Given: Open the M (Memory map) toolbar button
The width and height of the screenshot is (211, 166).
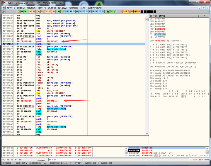Looking at the screenshot, I should (71, 11).
